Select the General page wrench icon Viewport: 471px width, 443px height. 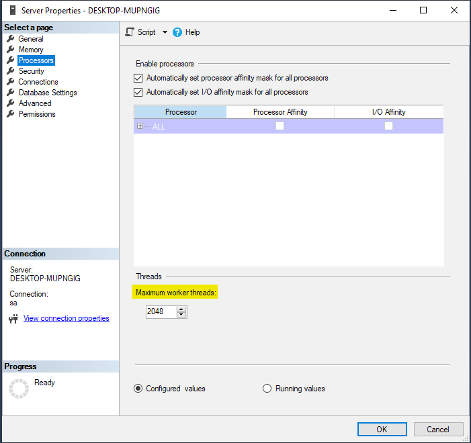point(11,39)
